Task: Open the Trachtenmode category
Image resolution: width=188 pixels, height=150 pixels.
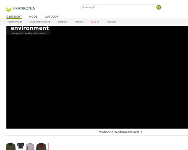Action: pos(14,22)
